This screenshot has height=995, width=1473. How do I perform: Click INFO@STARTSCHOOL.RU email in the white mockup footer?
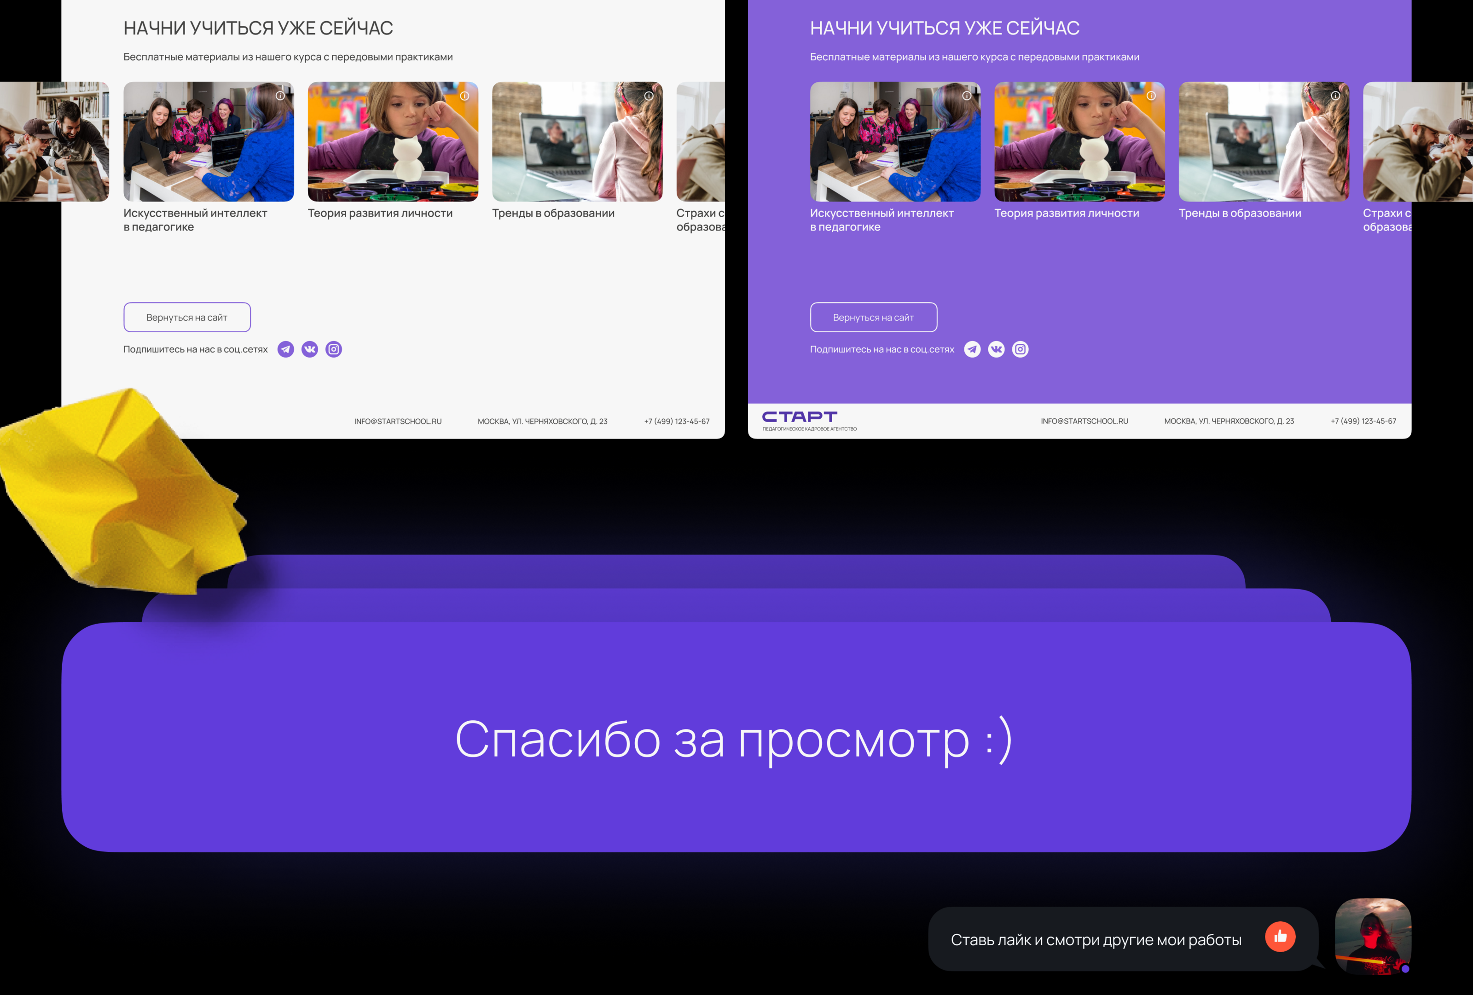pos(397,422)
